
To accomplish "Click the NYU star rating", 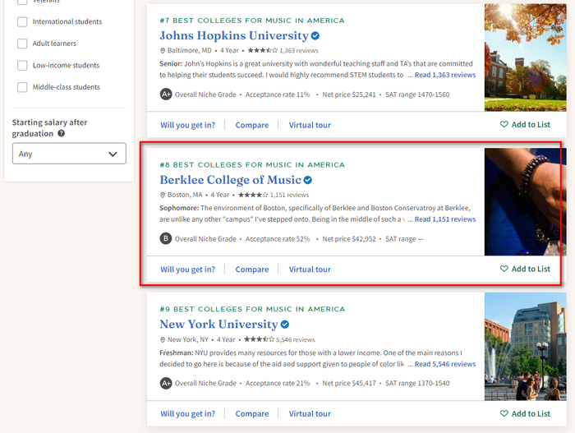I will [259, 339].
